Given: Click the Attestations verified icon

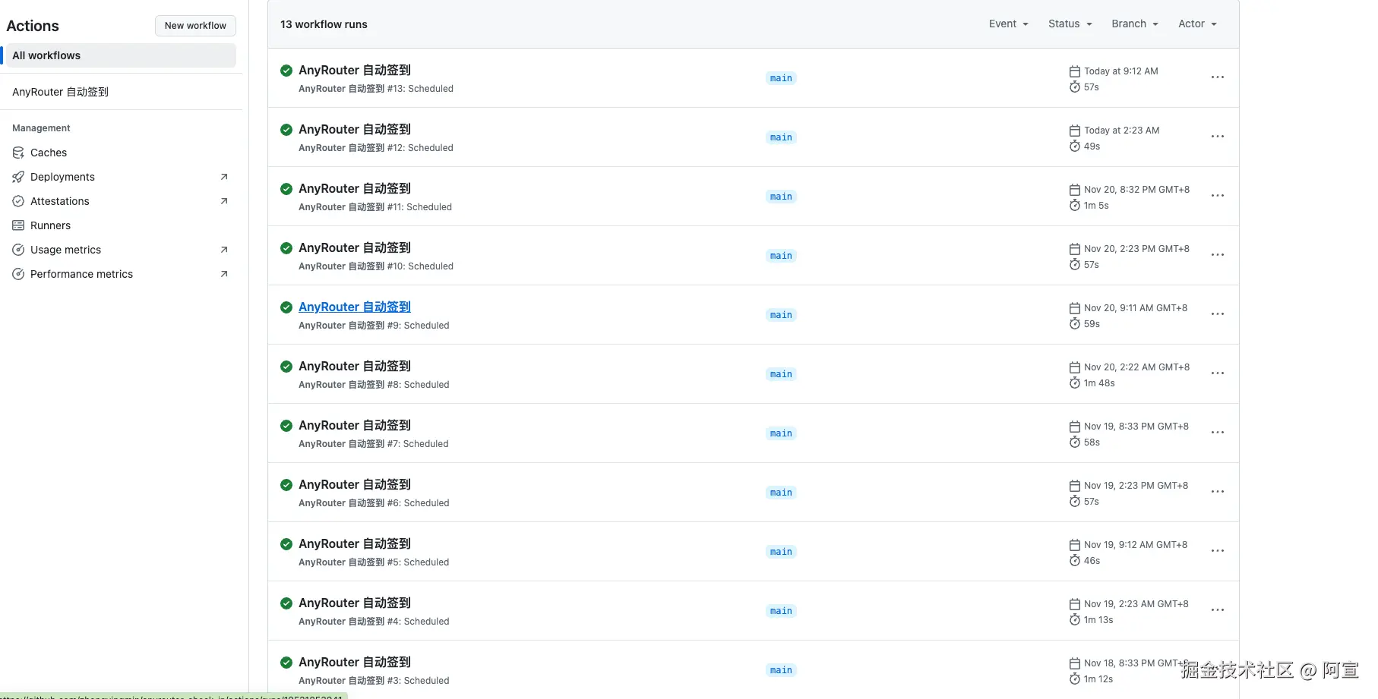Looking at the screenshot, I should click(x=18, y=201).
